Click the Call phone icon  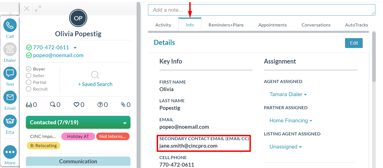(x=10, y=25)
